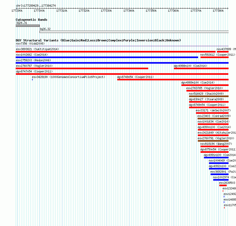Click esv3428190 (1000GenomesConsortiumPilotProject) label
Image resolution: width=236 pixels, height=226 pixels.
(68, 77)
